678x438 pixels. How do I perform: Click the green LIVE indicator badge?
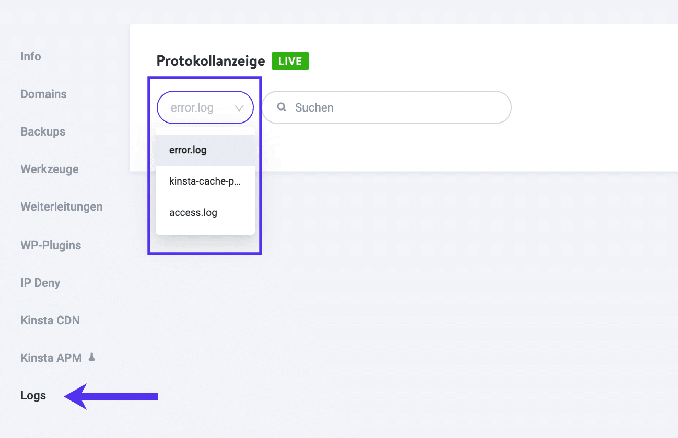click(x=290, y=60)
